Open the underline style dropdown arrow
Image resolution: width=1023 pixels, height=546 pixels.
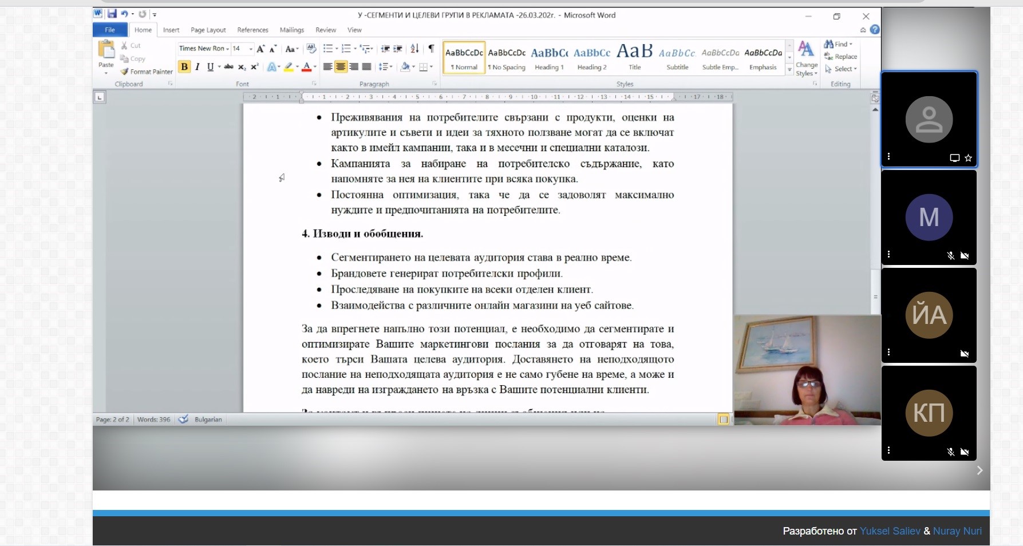[219, 67]
